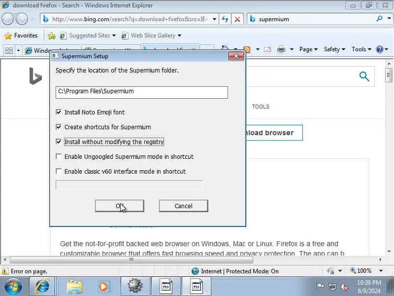Screen dimensions: 394x296
Task: Click the setup progress bar
Action: click(x=129, y=185)
